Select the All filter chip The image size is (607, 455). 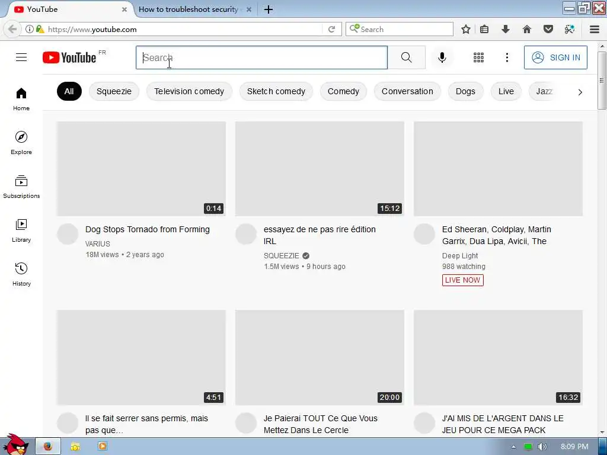[69, 91]
